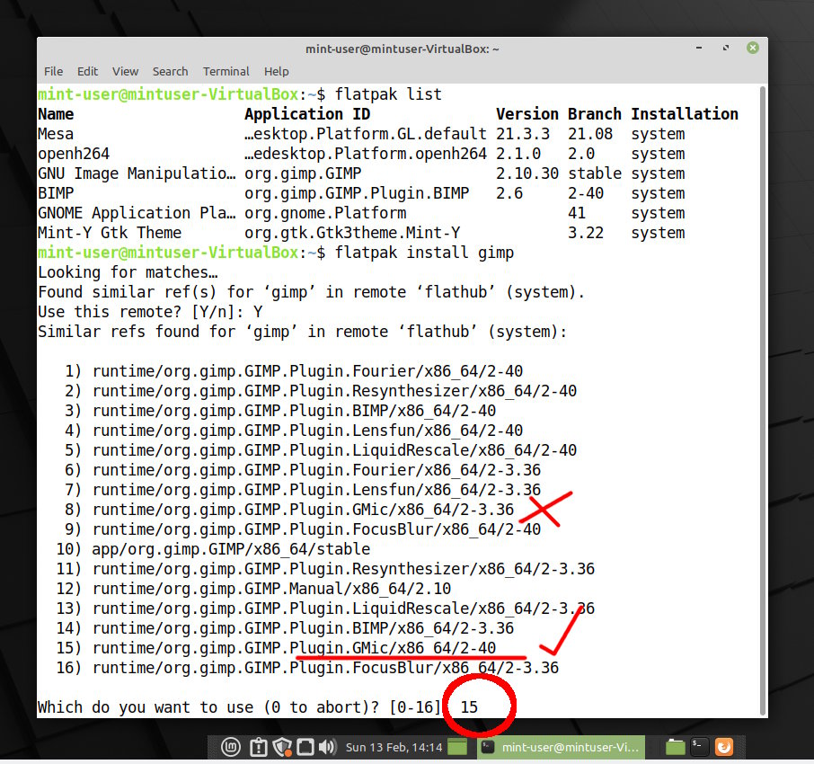Minimize the terminal window
This screenshot has width=814, height=764.
(x=699, y=48)
